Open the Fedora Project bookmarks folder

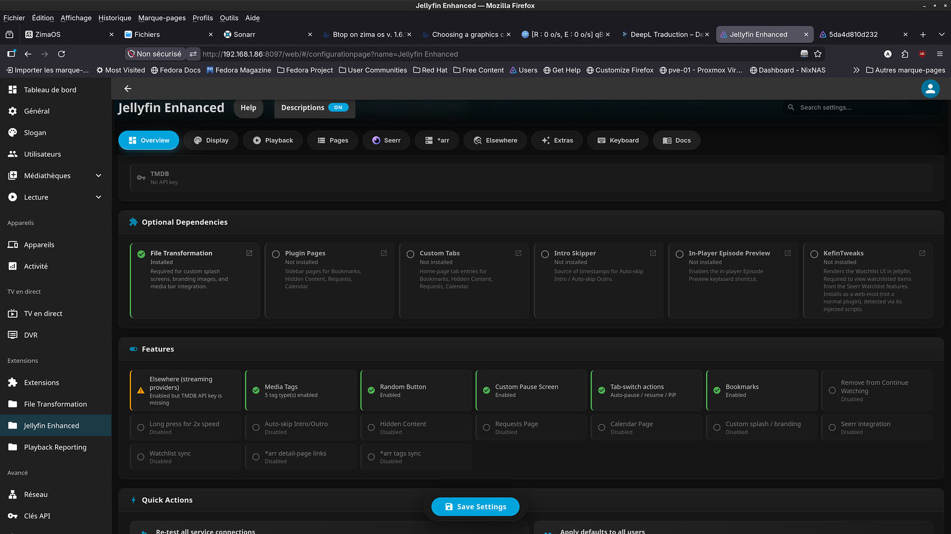pyautogui.click(x=305, y=70)
